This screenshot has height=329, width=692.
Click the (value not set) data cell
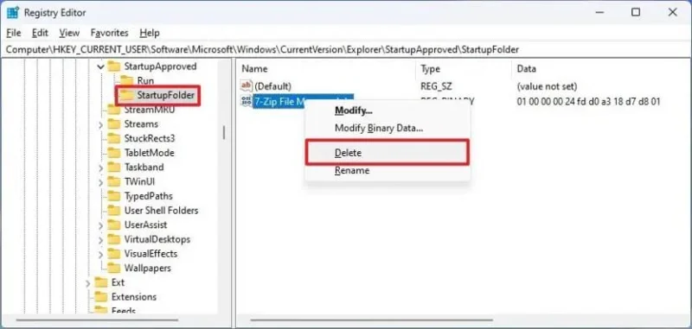coord(547,85)
